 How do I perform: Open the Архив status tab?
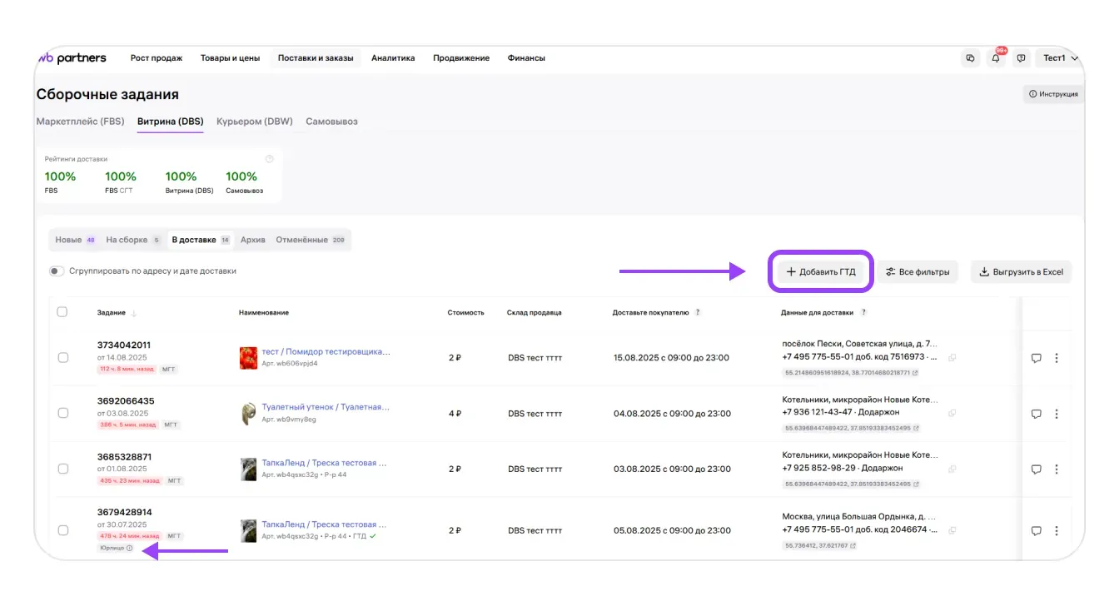coord(253,240)
